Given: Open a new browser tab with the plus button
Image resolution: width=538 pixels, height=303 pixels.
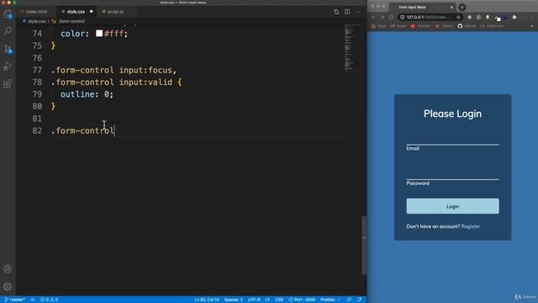Looking at the screenshot, I should pos(462,8).
